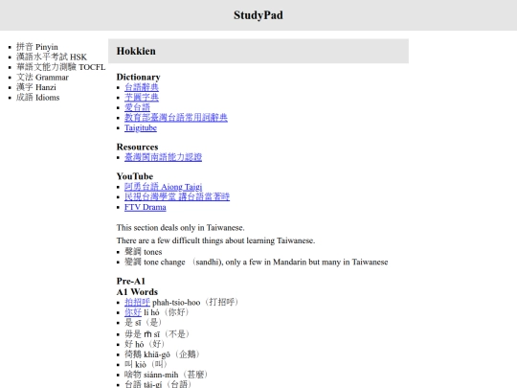Viewport: 517px width, 388px height.
Task: Click the StudyPad site title
Action: pos(258,15)
